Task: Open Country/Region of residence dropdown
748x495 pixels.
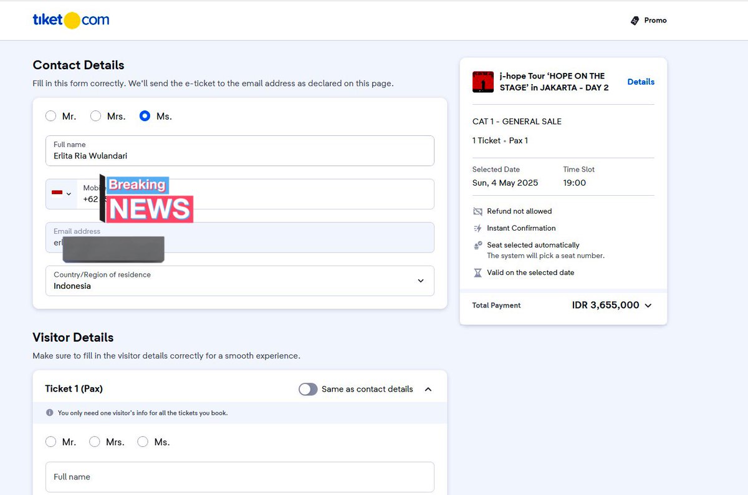Action: coord(240,281)
